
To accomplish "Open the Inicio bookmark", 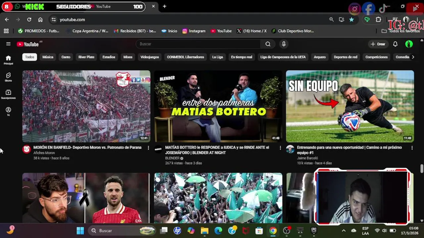I will 169,31.
